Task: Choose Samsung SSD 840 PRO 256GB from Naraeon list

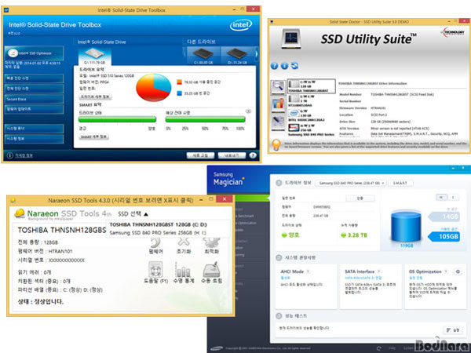Action: (158, 233)
